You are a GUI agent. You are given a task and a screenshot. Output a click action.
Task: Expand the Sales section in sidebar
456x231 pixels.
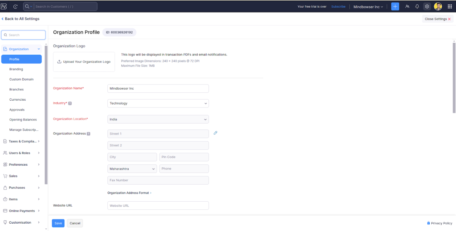[x=21, y=176]
